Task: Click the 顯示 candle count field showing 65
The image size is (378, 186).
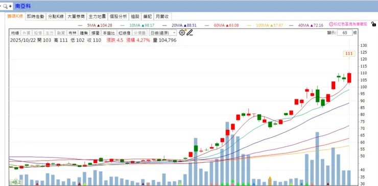Action: pyautogui.click(x=345, y=33)
